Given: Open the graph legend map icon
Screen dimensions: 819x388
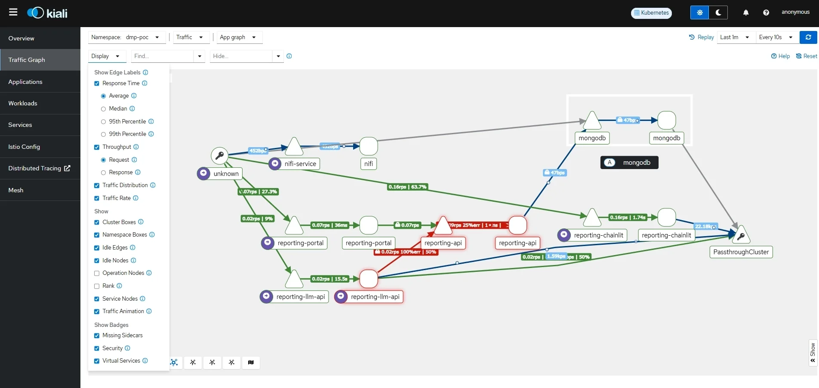Looking at the screenshot, I should pyautogui.click(x=251, y=363).
